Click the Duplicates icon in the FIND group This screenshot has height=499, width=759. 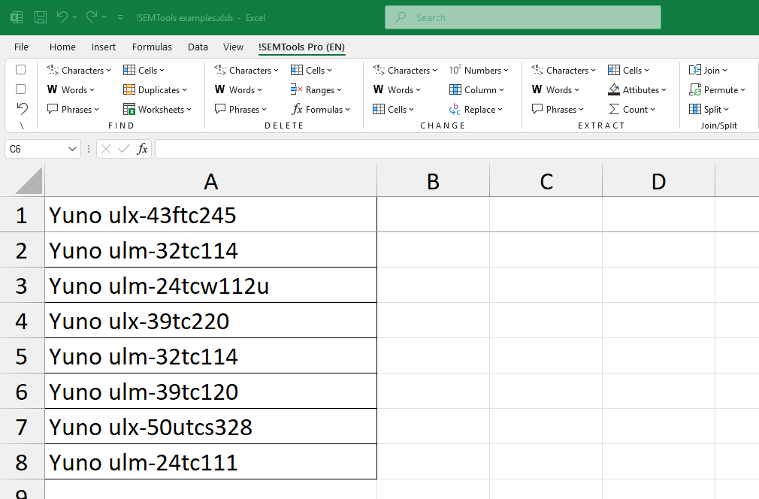(x=155, y=89)
